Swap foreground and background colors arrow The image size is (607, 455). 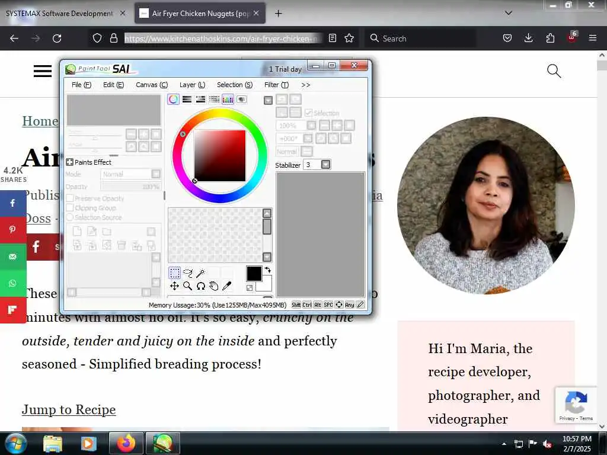[267, 270]
